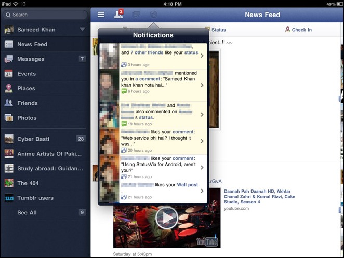Open chevron for Web service comment notification
The width and height of the screenshot is (344, 258).
click(202, 141)
